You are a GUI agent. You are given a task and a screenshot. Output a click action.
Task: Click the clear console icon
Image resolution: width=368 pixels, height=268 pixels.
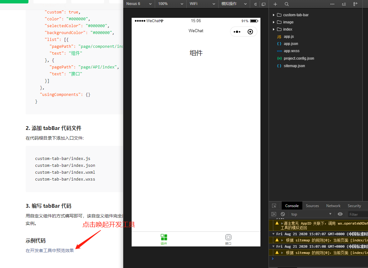pyautogui.click(x=283, y=214)
